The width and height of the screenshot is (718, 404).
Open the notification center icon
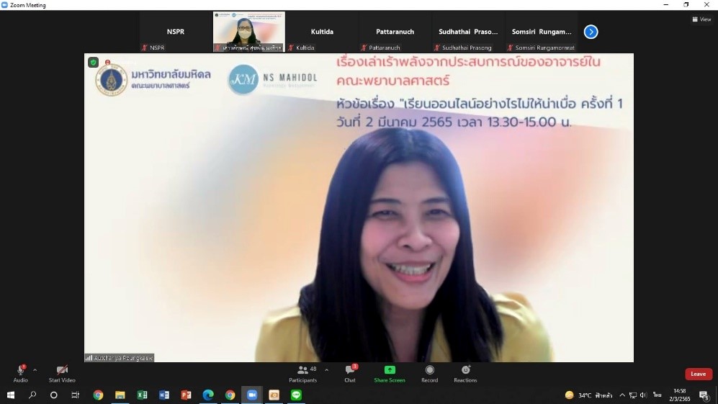coord(704,395)
